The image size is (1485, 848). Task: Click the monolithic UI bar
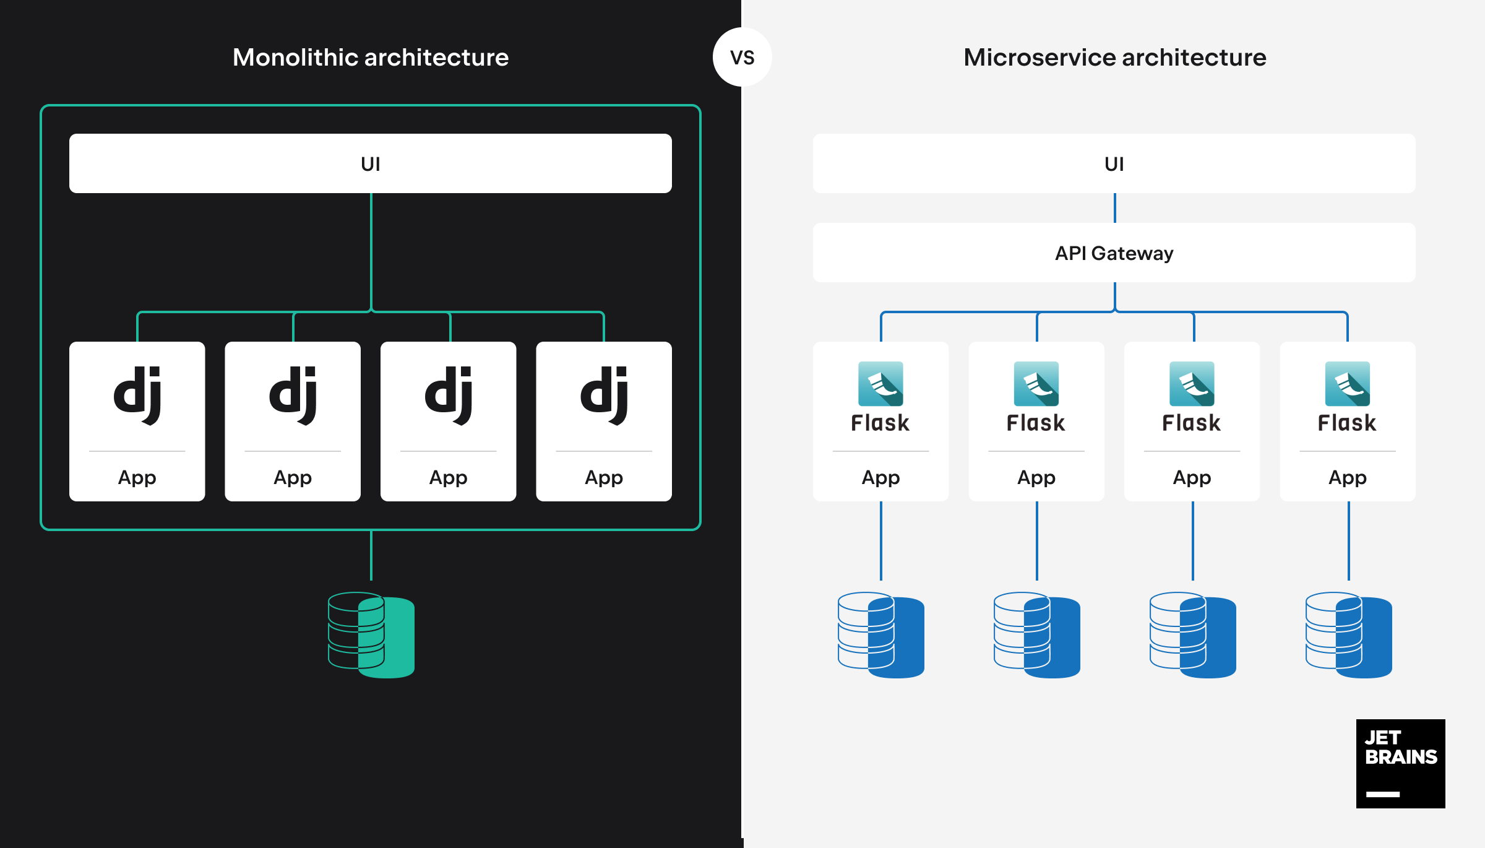pos(370,163)
